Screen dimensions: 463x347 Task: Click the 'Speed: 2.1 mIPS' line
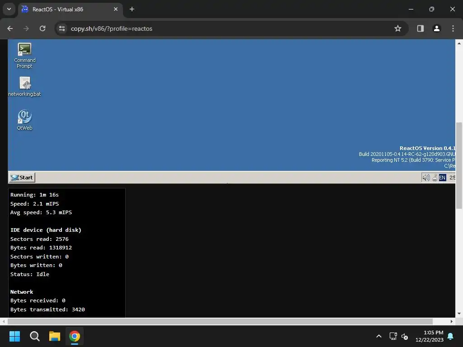click(34, 204)
